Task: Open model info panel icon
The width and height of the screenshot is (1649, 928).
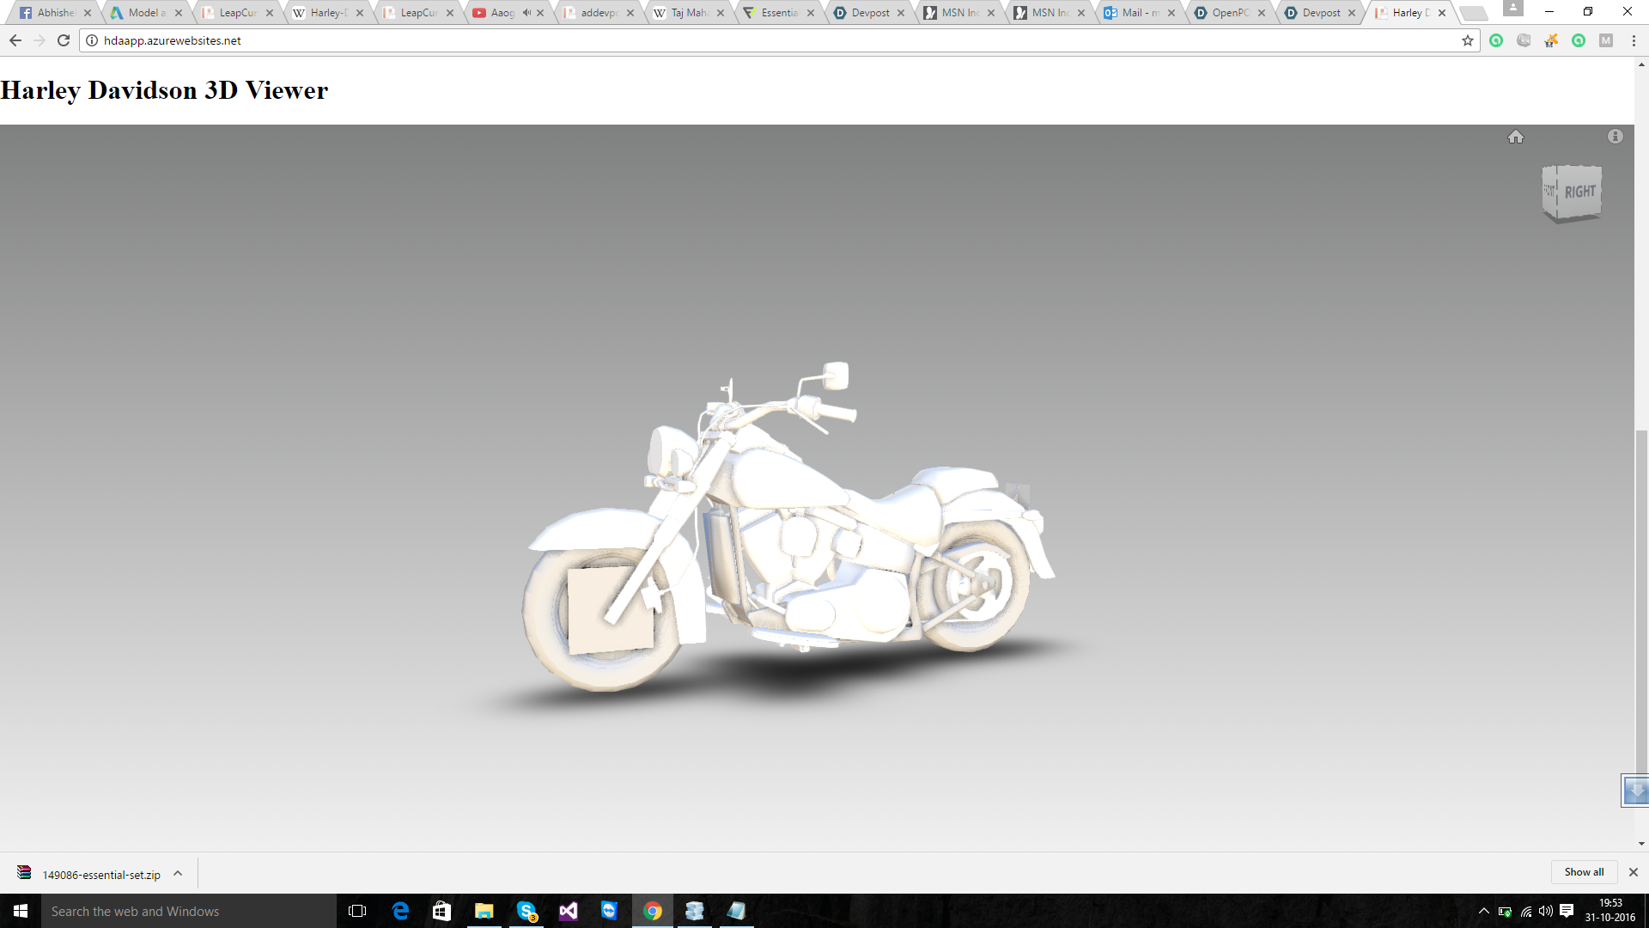Action: click(x=1615, y=137)
